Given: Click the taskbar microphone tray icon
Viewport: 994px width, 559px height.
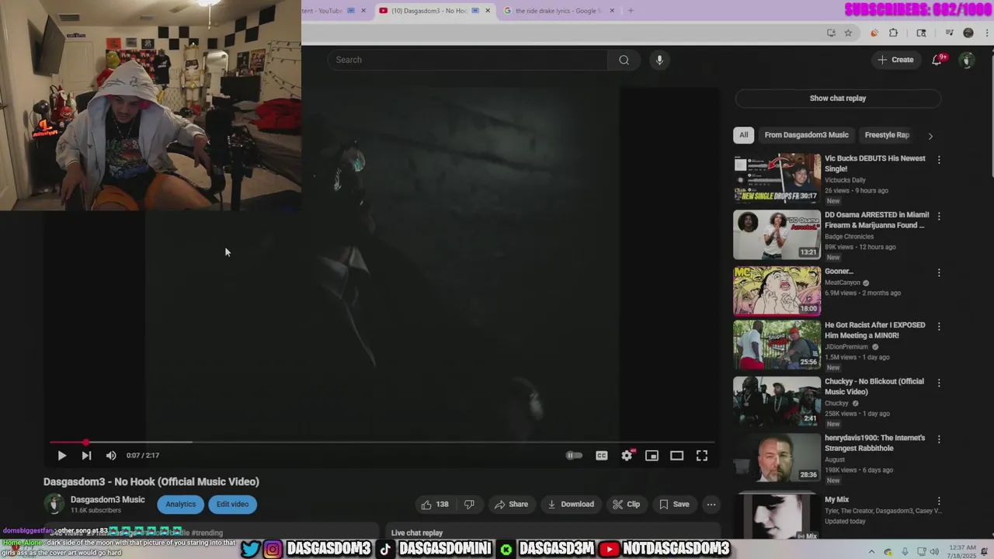Looking at the screenshot, I should tap(905, 551).
